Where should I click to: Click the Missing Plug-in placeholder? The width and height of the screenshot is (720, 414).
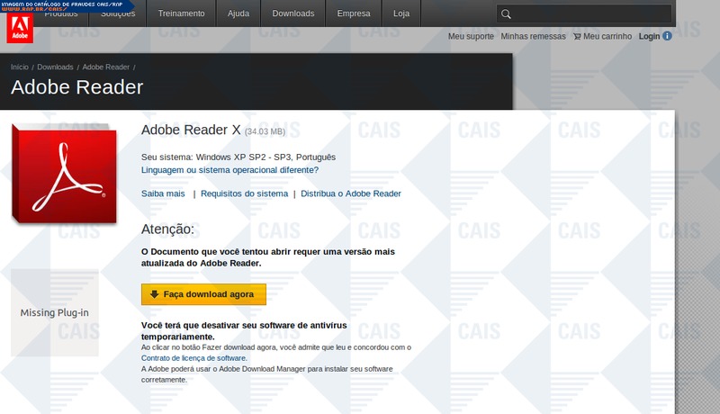coord(55,312)
